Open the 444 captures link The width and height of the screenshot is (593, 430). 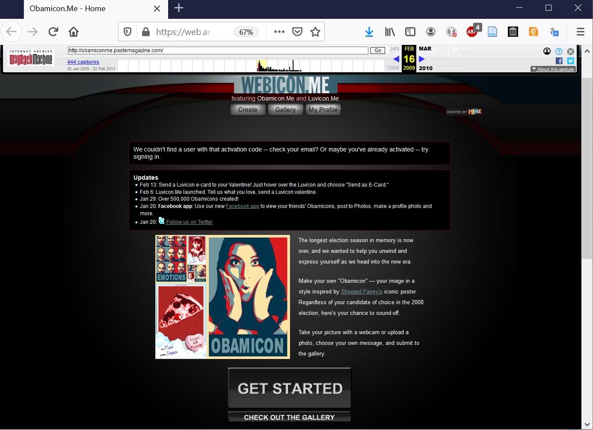pos(83,62)
